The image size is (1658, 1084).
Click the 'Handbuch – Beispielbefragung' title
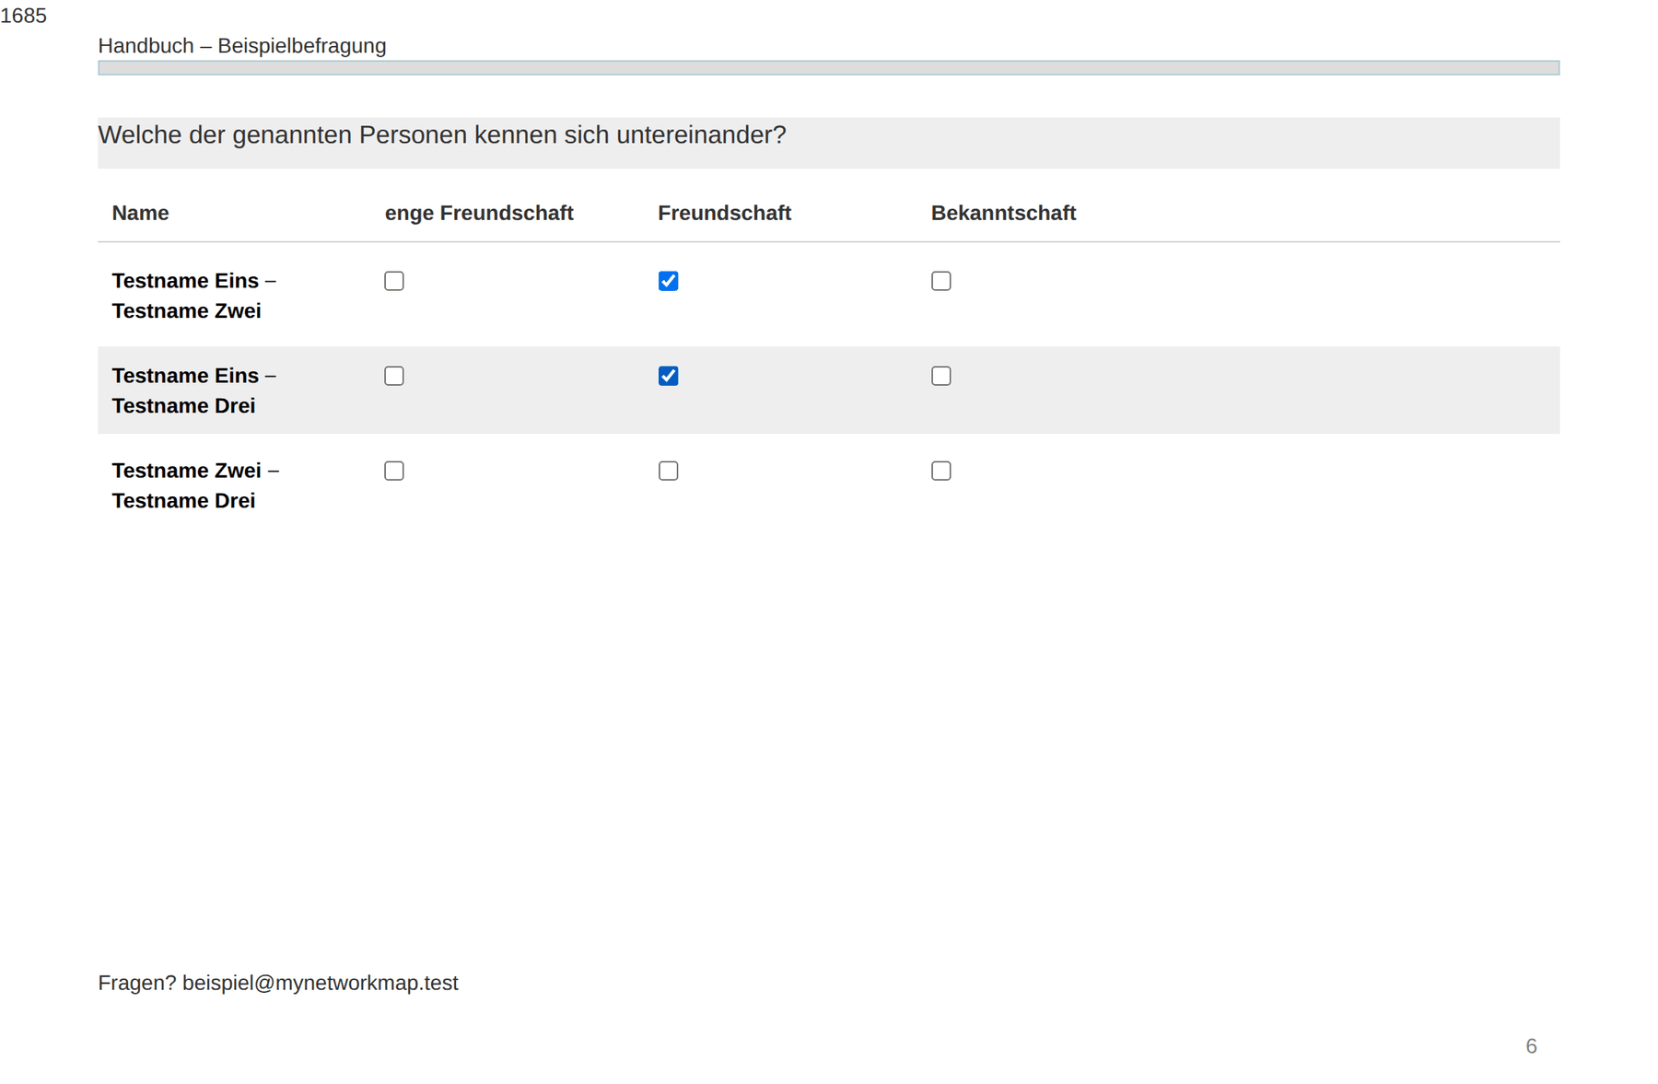pyautogui.click(x=242, y=46)
